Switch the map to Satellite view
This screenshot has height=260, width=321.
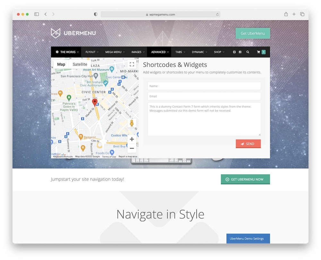point(80,64)
